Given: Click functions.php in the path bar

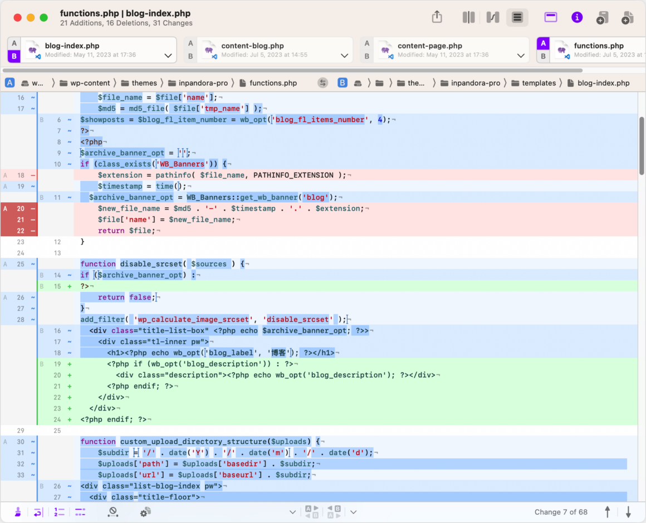Looking at the screenshot, I should click(268, 83).
